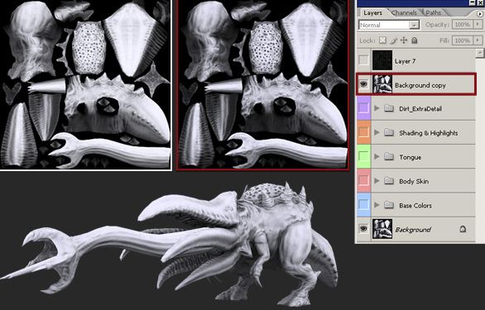This screenshot has width=485, height=310.
Task: Click the layers list scrollbar up arrow
Action: tap(480, 53)
